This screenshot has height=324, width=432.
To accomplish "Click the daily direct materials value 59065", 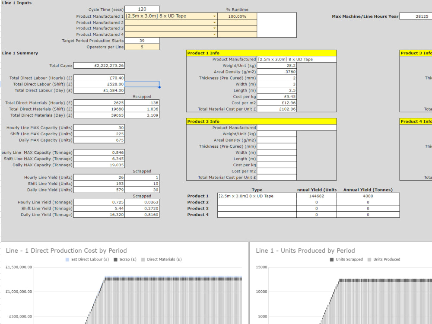I will coord(99,115).
